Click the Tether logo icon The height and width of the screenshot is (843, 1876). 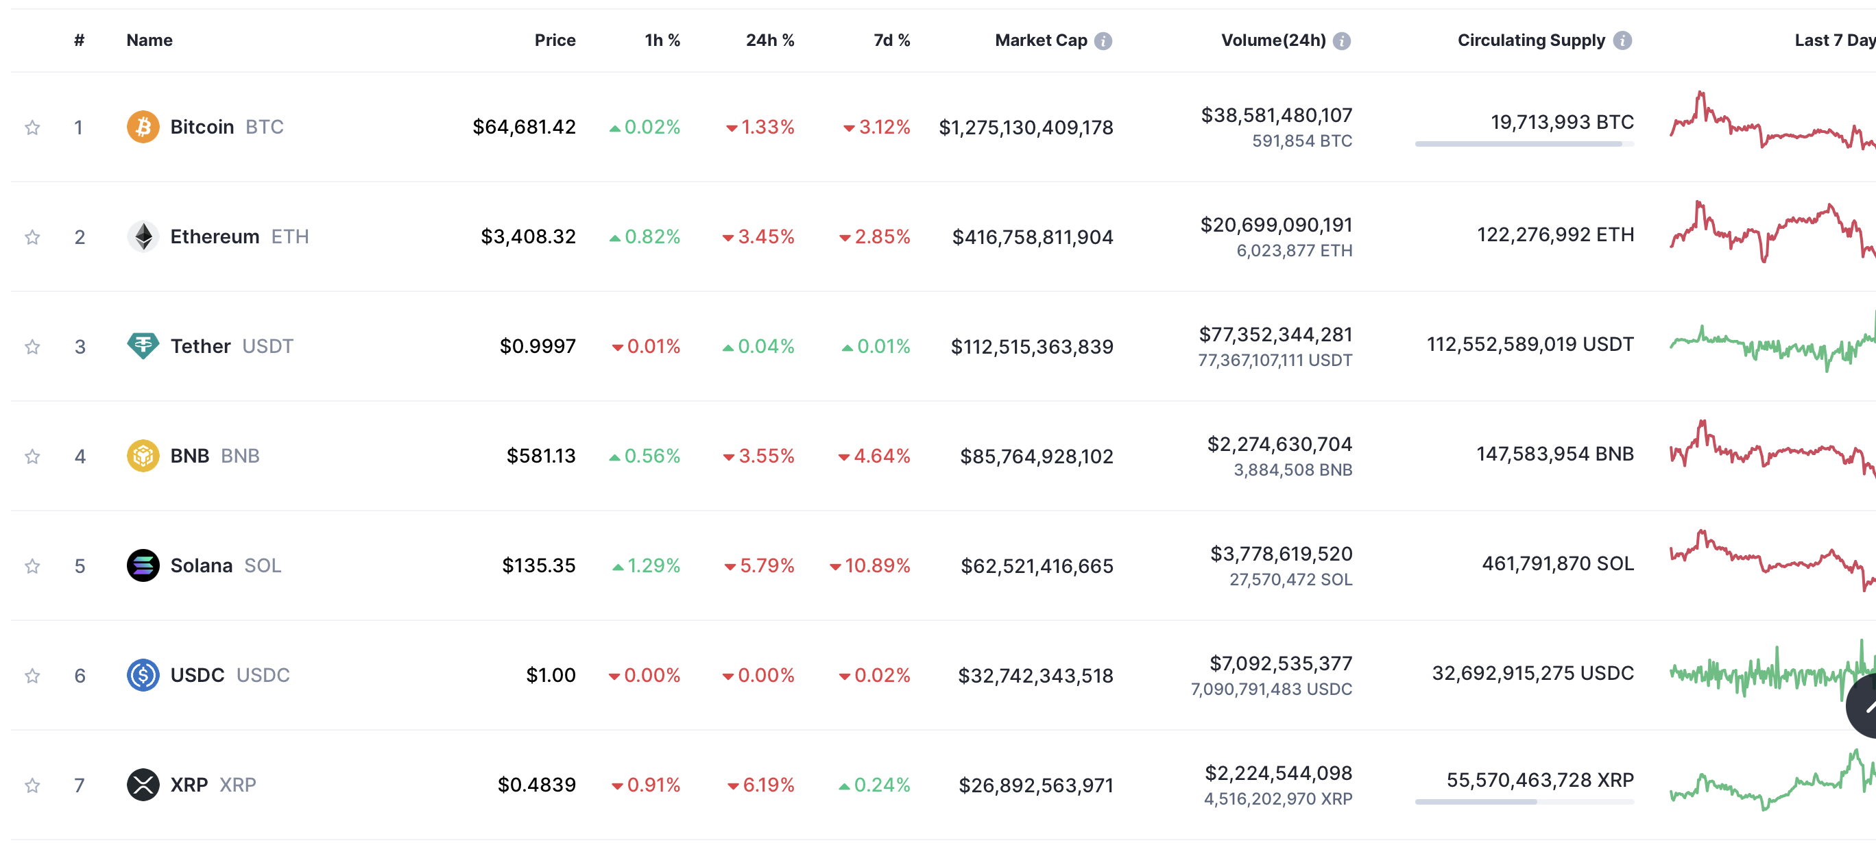(x=143, y=346)
